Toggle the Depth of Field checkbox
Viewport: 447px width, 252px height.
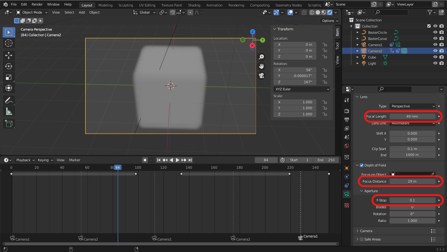[x=362, y=165]
